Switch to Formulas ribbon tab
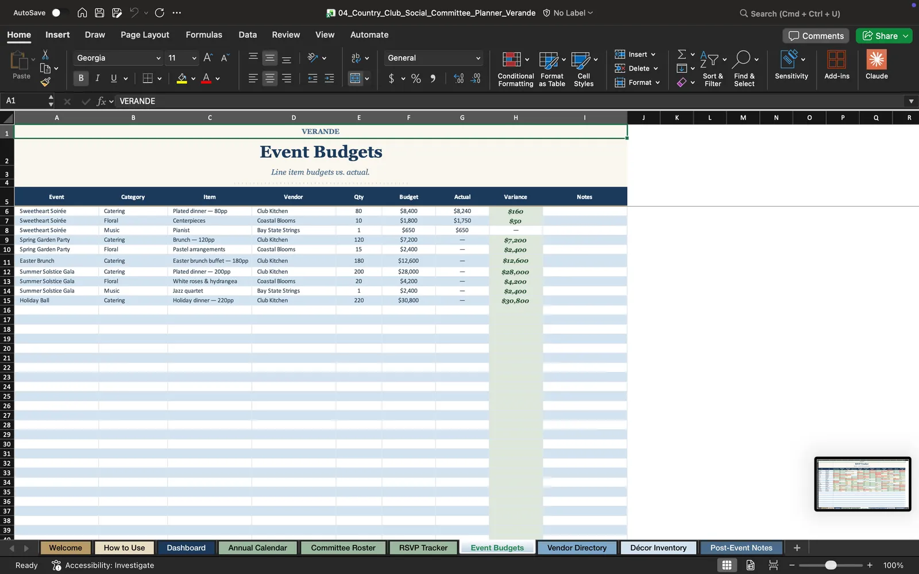 (204, 35)
